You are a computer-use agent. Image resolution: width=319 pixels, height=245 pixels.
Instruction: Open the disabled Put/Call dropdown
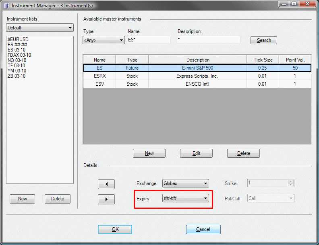click(x=271, y=198)
